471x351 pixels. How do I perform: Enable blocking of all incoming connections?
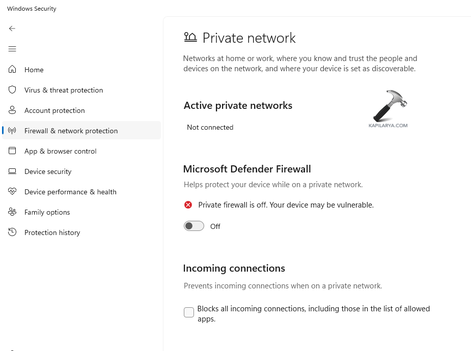(x=188, y=312)
